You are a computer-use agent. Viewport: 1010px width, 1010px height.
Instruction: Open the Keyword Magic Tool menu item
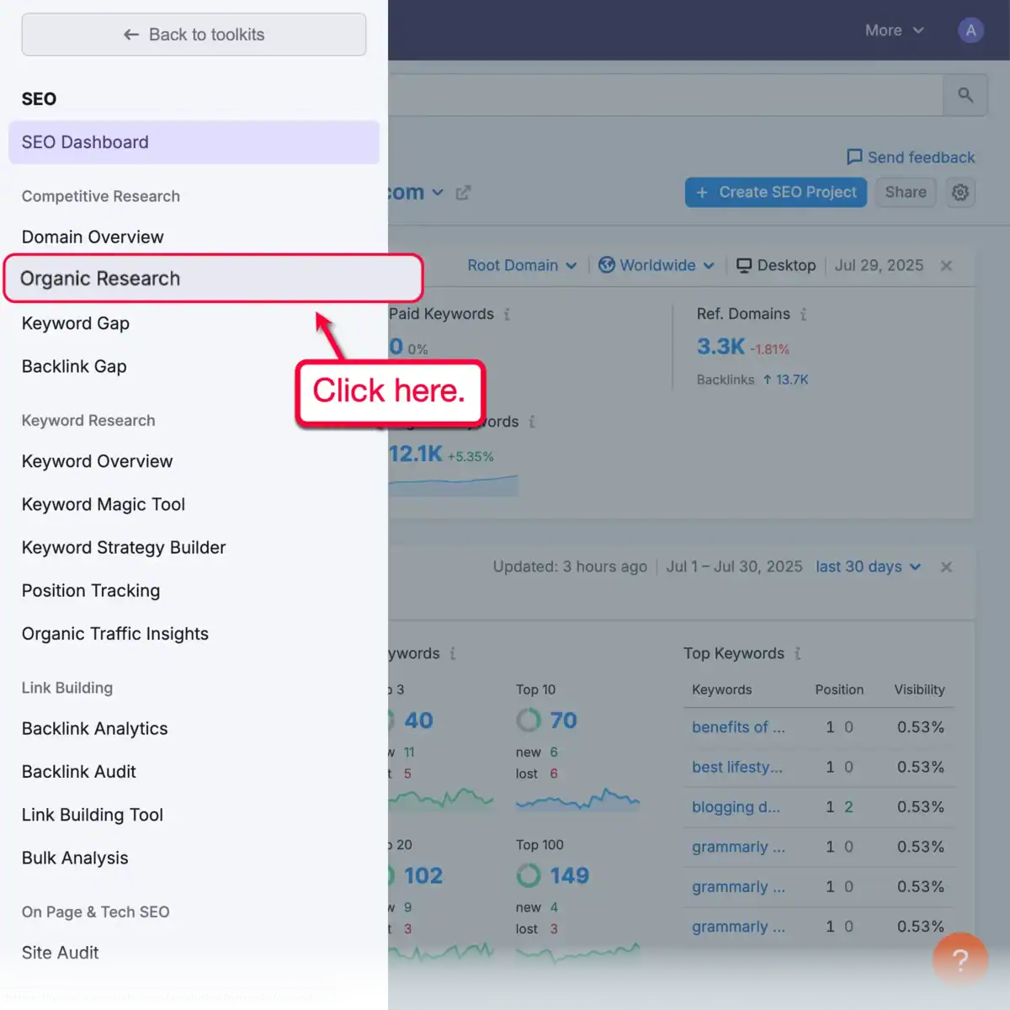coord(103,504)
